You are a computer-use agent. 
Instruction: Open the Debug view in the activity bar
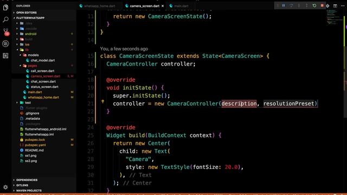6,43
